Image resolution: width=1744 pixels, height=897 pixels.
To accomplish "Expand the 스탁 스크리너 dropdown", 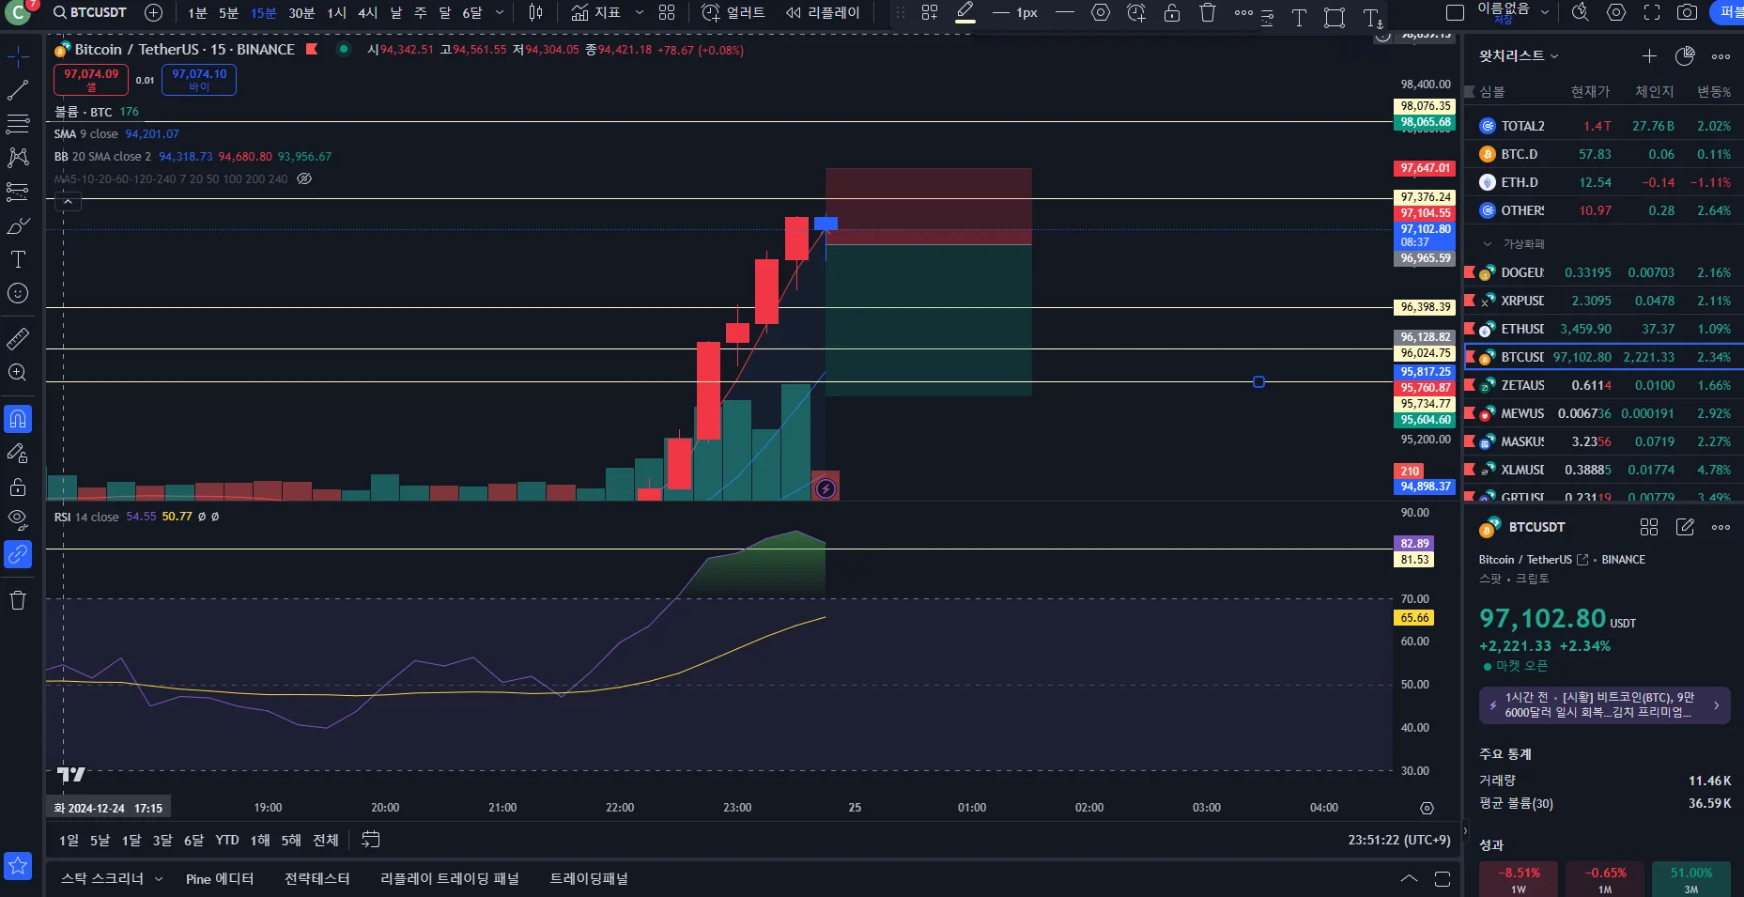I will tap(159, 879).
